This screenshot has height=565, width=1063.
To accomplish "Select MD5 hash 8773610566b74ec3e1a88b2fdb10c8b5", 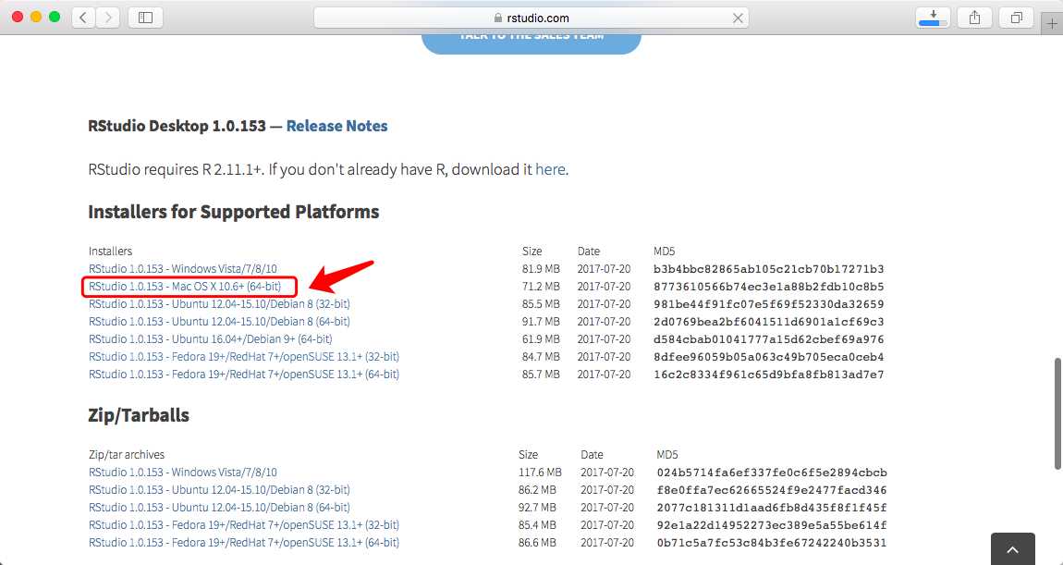I will 769,287.
